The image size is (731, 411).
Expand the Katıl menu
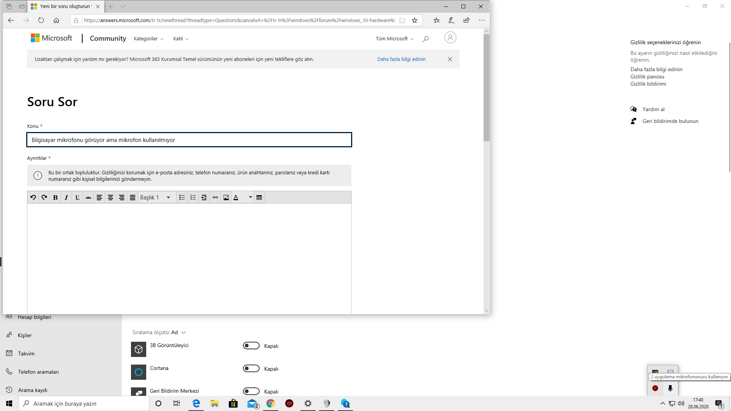pyautogui.click(x=181, y=39)
